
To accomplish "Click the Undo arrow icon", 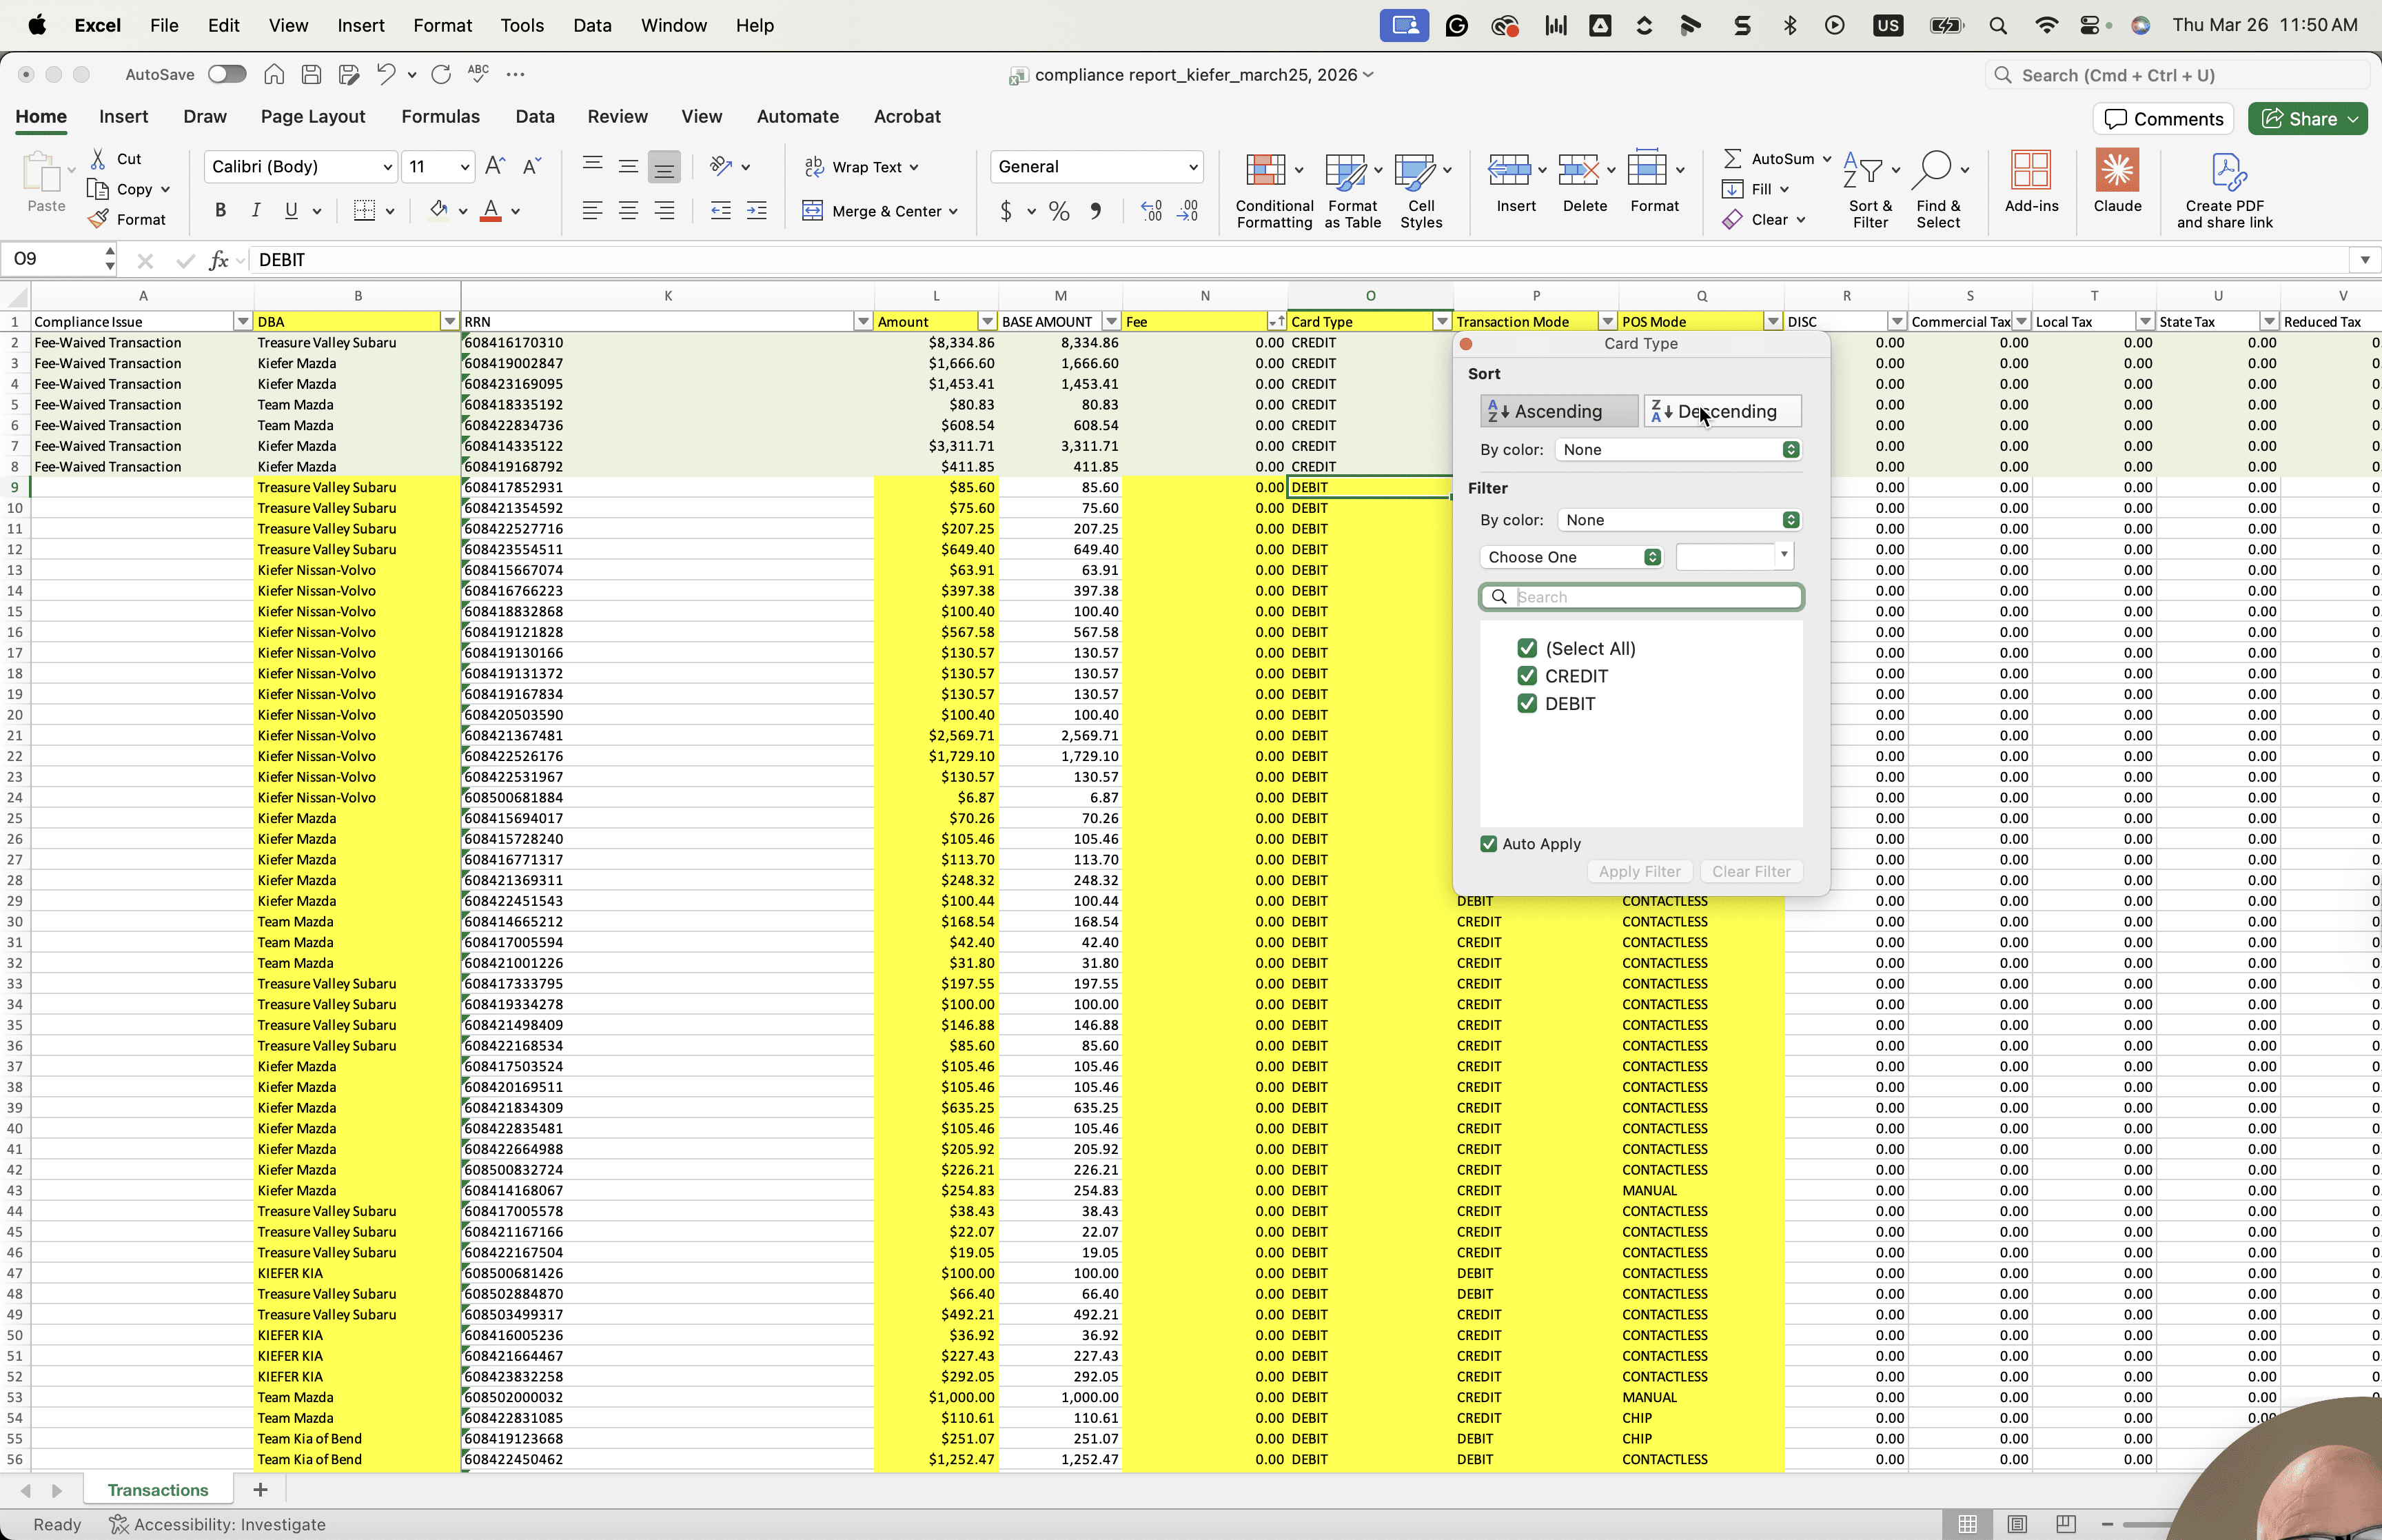I will 385,74.
